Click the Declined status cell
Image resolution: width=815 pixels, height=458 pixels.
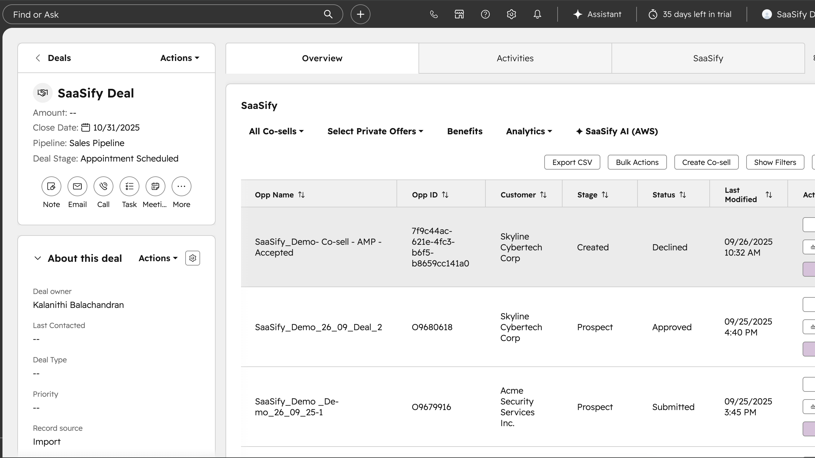[x=669, y=247]
